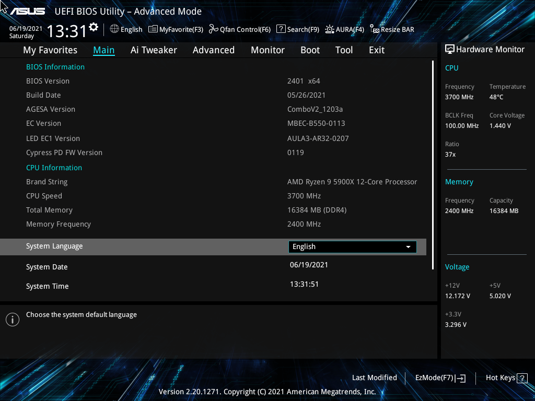Viewport: 535px width, 401px height.
Task: Switch to EzMode
Action: pos(439,378)
